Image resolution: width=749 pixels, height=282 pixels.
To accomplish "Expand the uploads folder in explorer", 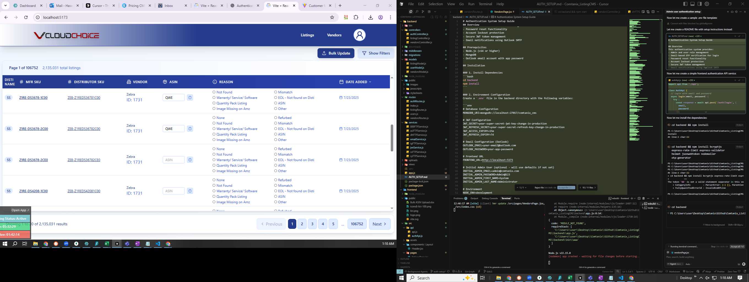I will [x=403, y=160].
